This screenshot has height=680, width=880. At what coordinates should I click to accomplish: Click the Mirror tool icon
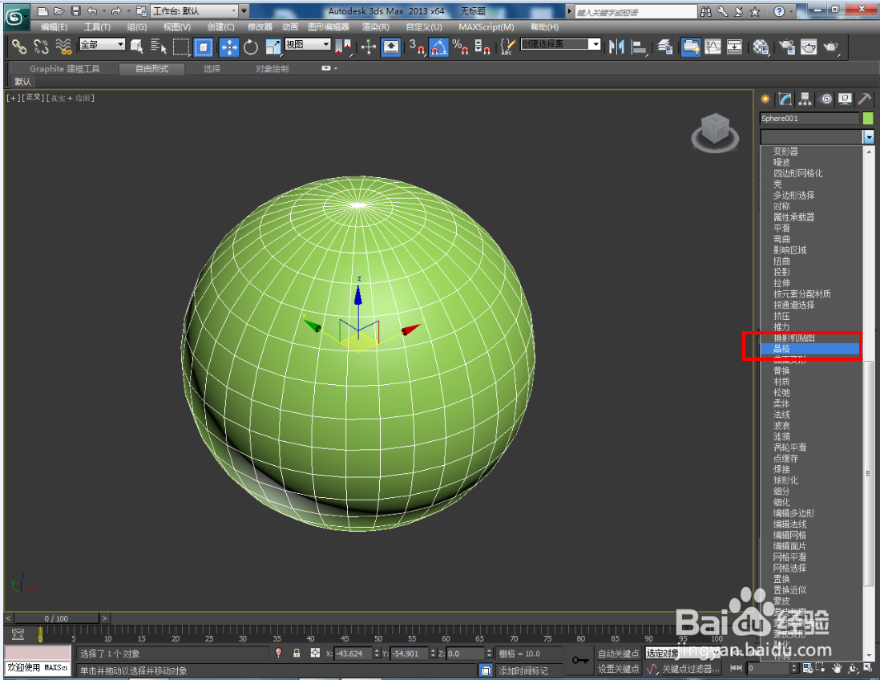tap(616, 47)
